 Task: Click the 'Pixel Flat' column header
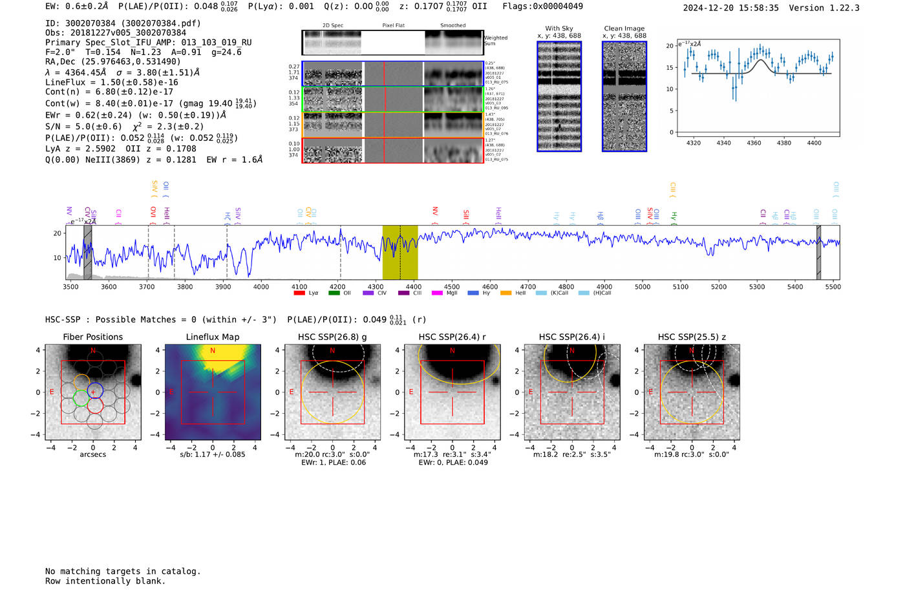click(x=393, y=25)
